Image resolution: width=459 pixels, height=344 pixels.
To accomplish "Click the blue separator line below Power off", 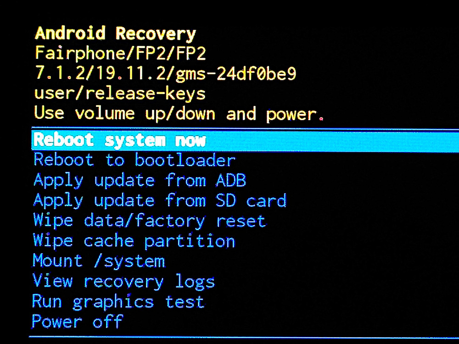I will pos(243,338).
